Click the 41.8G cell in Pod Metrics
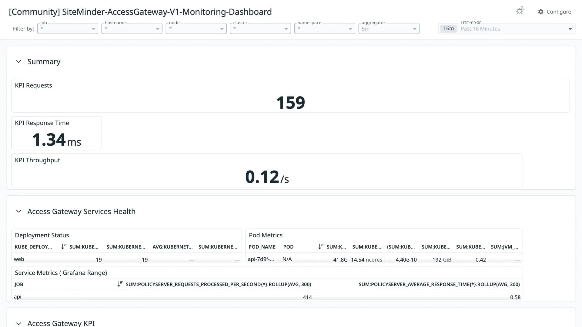Viewport: 582px width, 327px height. pos(340,260)
